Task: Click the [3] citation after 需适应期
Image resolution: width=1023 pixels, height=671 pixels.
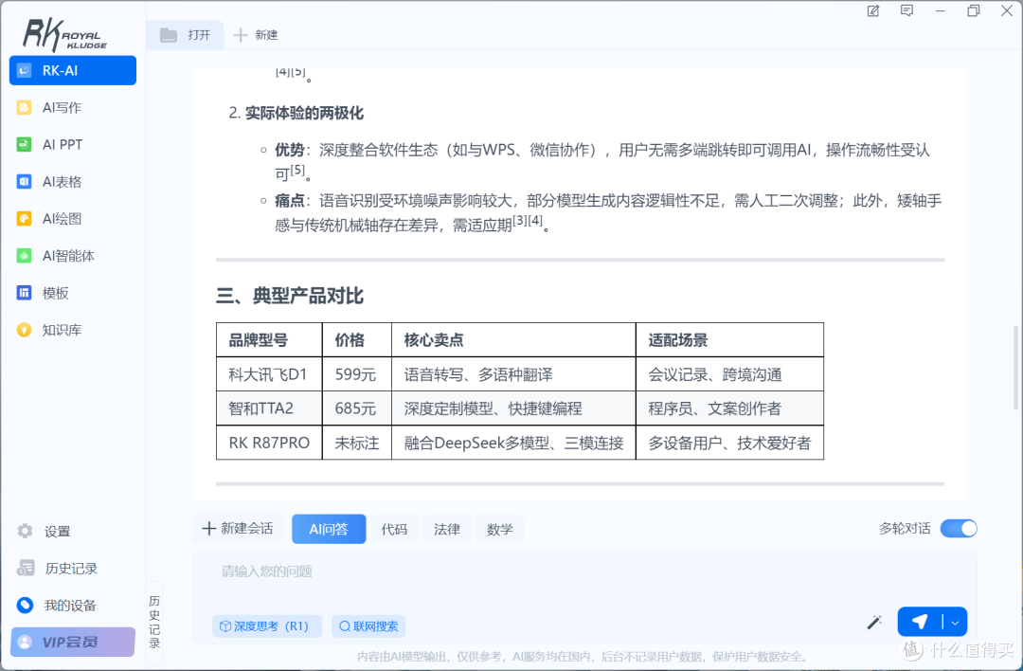Action: [x=520, y=221]
